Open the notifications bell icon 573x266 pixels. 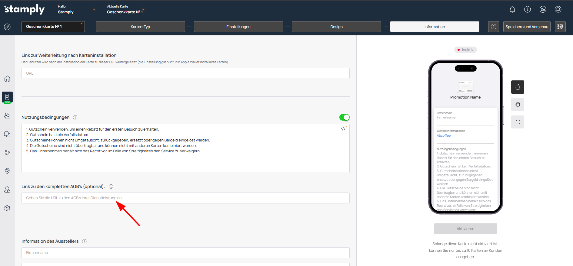click(x=512, y=9)
